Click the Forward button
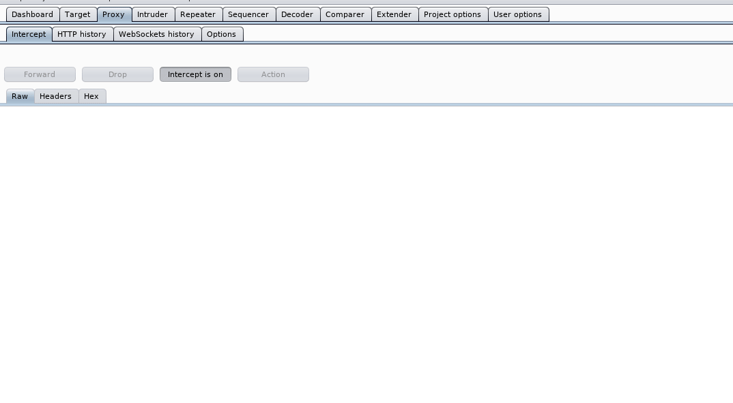Image resolution: width=733 pixels, height=403 pixels. coord(40,74)
